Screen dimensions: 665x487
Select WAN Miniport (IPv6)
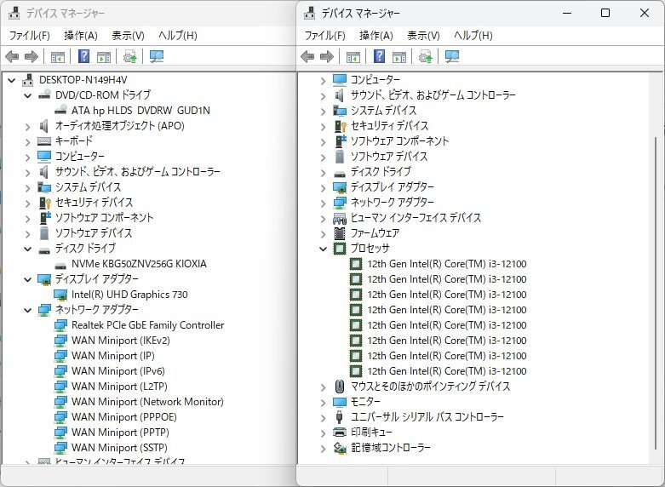click(x=118, y=371)
